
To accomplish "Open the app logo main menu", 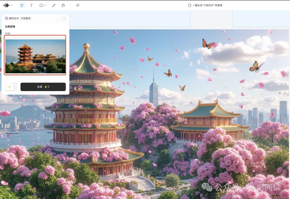I will (x=8, y=5).
